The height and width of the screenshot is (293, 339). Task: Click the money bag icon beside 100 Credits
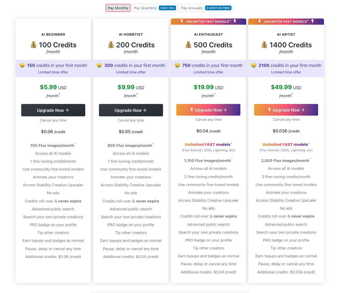34,45
